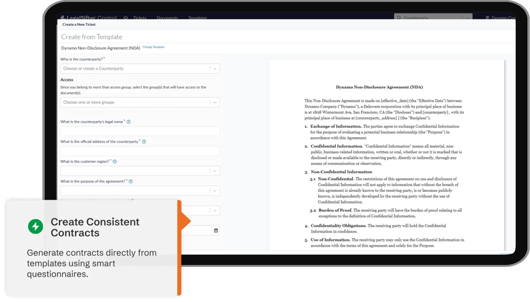The image size is (530, 302).
Task: Show help for official address question
Action: tap(144, 142)
